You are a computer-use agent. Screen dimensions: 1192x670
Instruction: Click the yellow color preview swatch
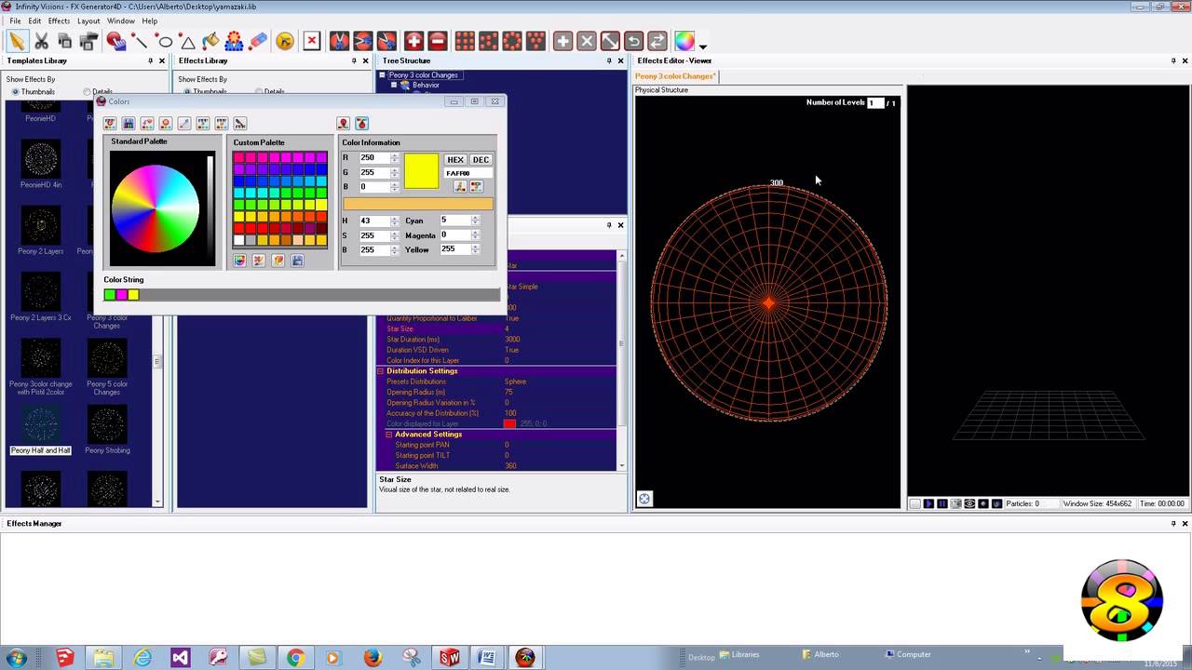pyautogui.click(x=421, y=172)
